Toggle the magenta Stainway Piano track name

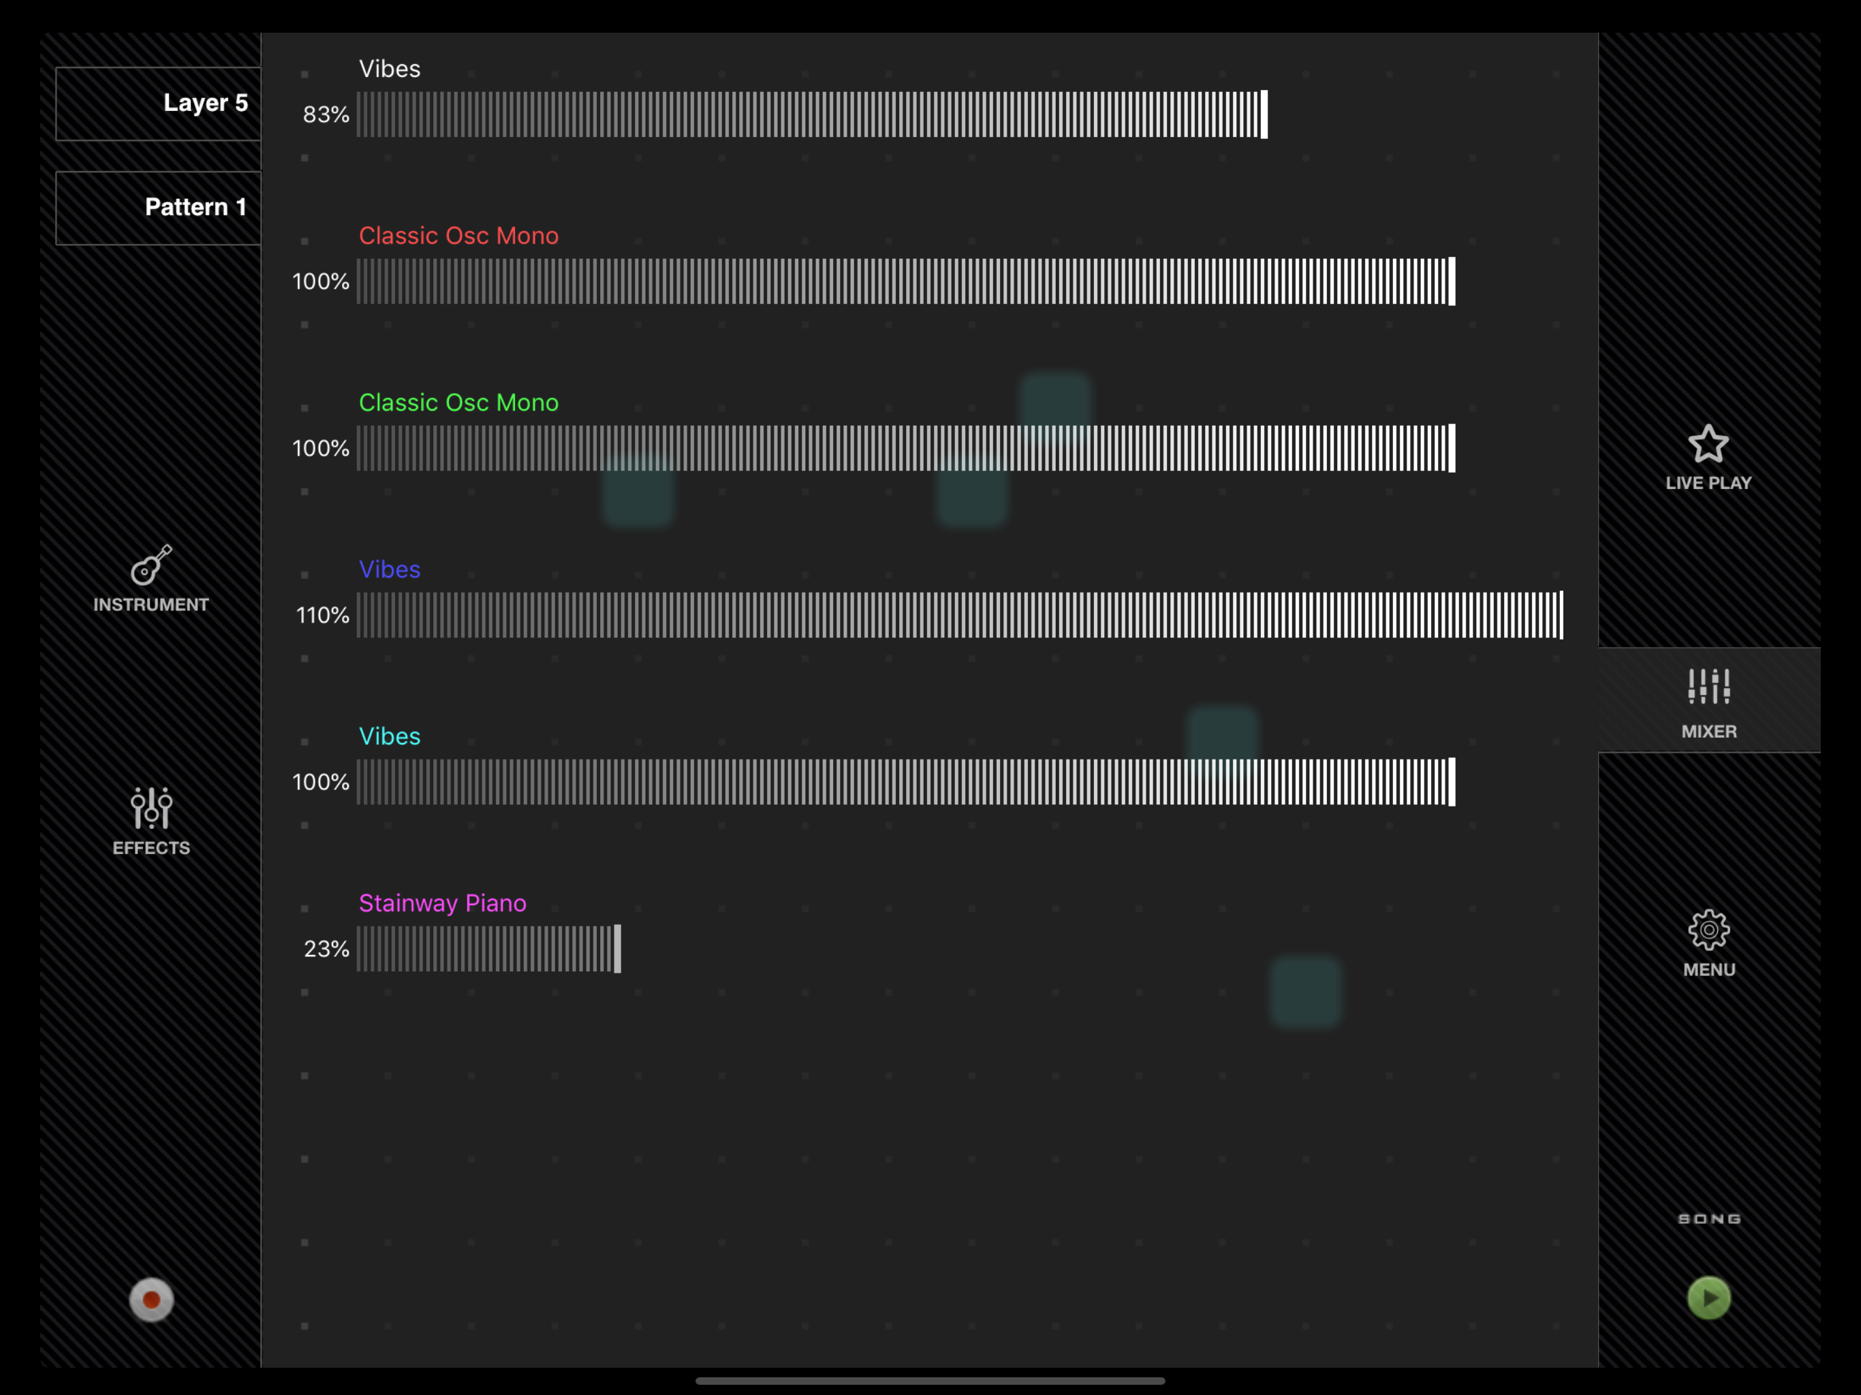click(x=443, y=903)
